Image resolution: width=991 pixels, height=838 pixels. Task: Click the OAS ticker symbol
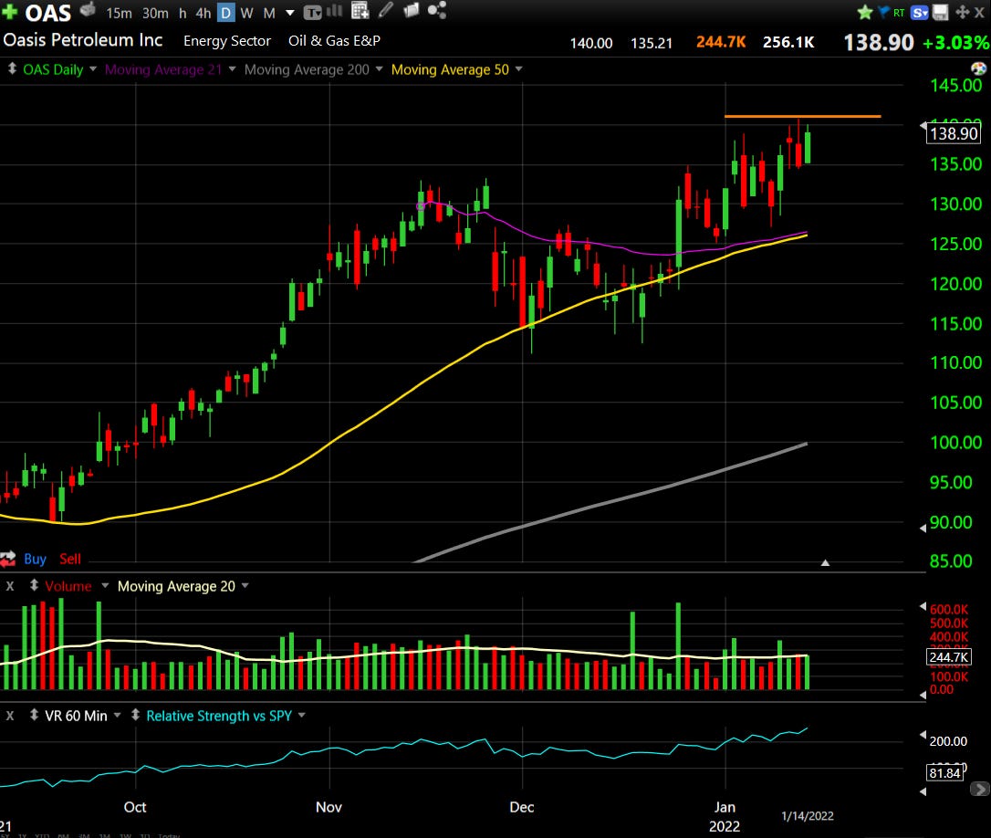(x=48, y=13)
